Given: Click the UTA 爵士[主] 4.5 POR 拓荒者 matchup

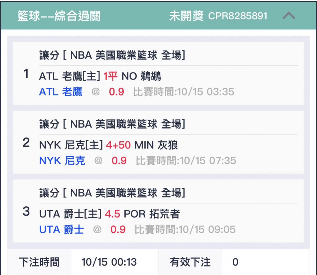Looking at the screenshot, I should 109,214.
